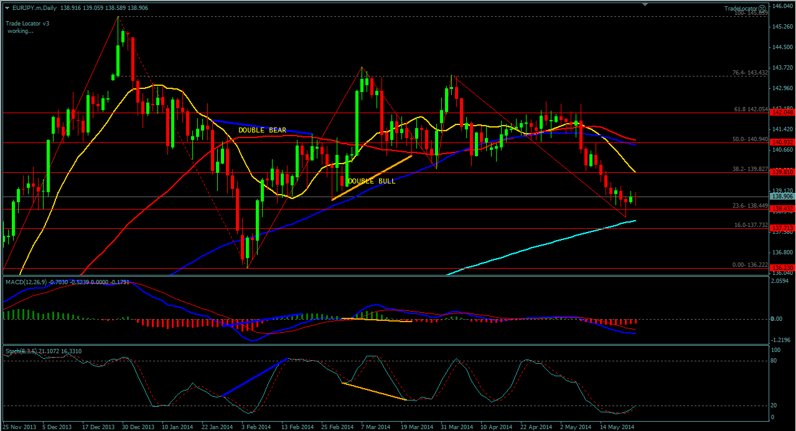Select the 76.4- 143.432 Fibonacci label
The image size is (796, 431).
click(x=749, y=73)
